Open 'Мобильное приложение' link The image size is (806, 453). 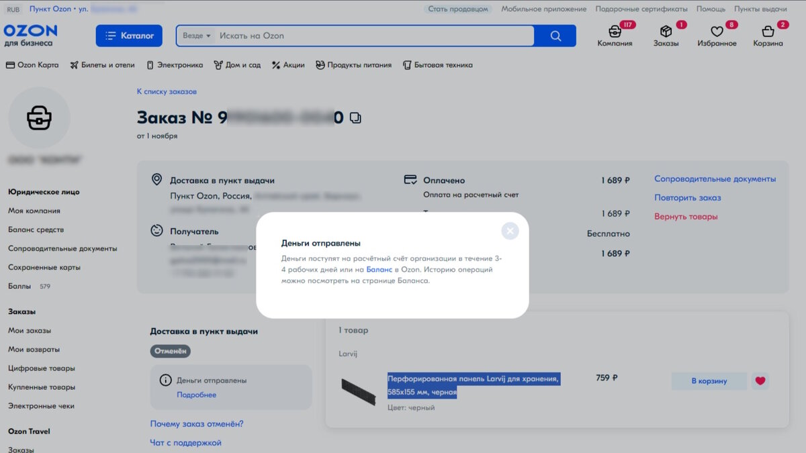544,9
